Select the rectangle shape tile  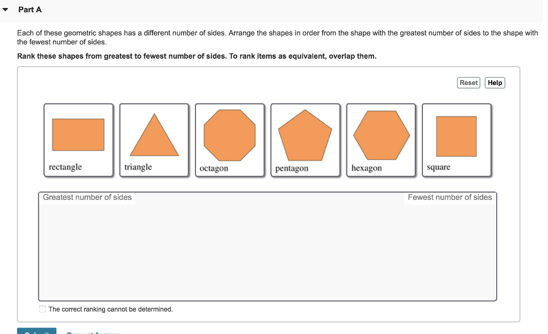78,140
